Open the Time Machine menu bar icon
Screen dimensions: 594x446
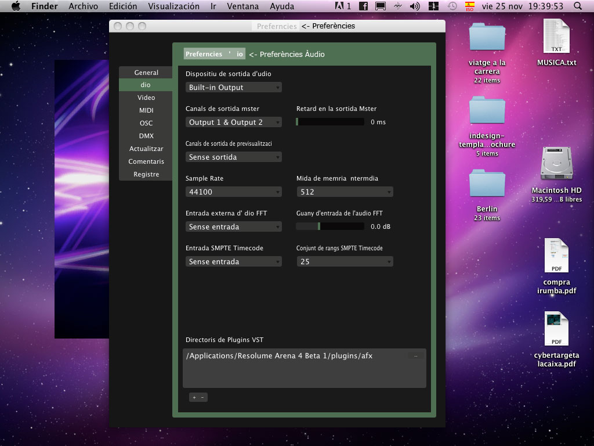coord(452,6)
